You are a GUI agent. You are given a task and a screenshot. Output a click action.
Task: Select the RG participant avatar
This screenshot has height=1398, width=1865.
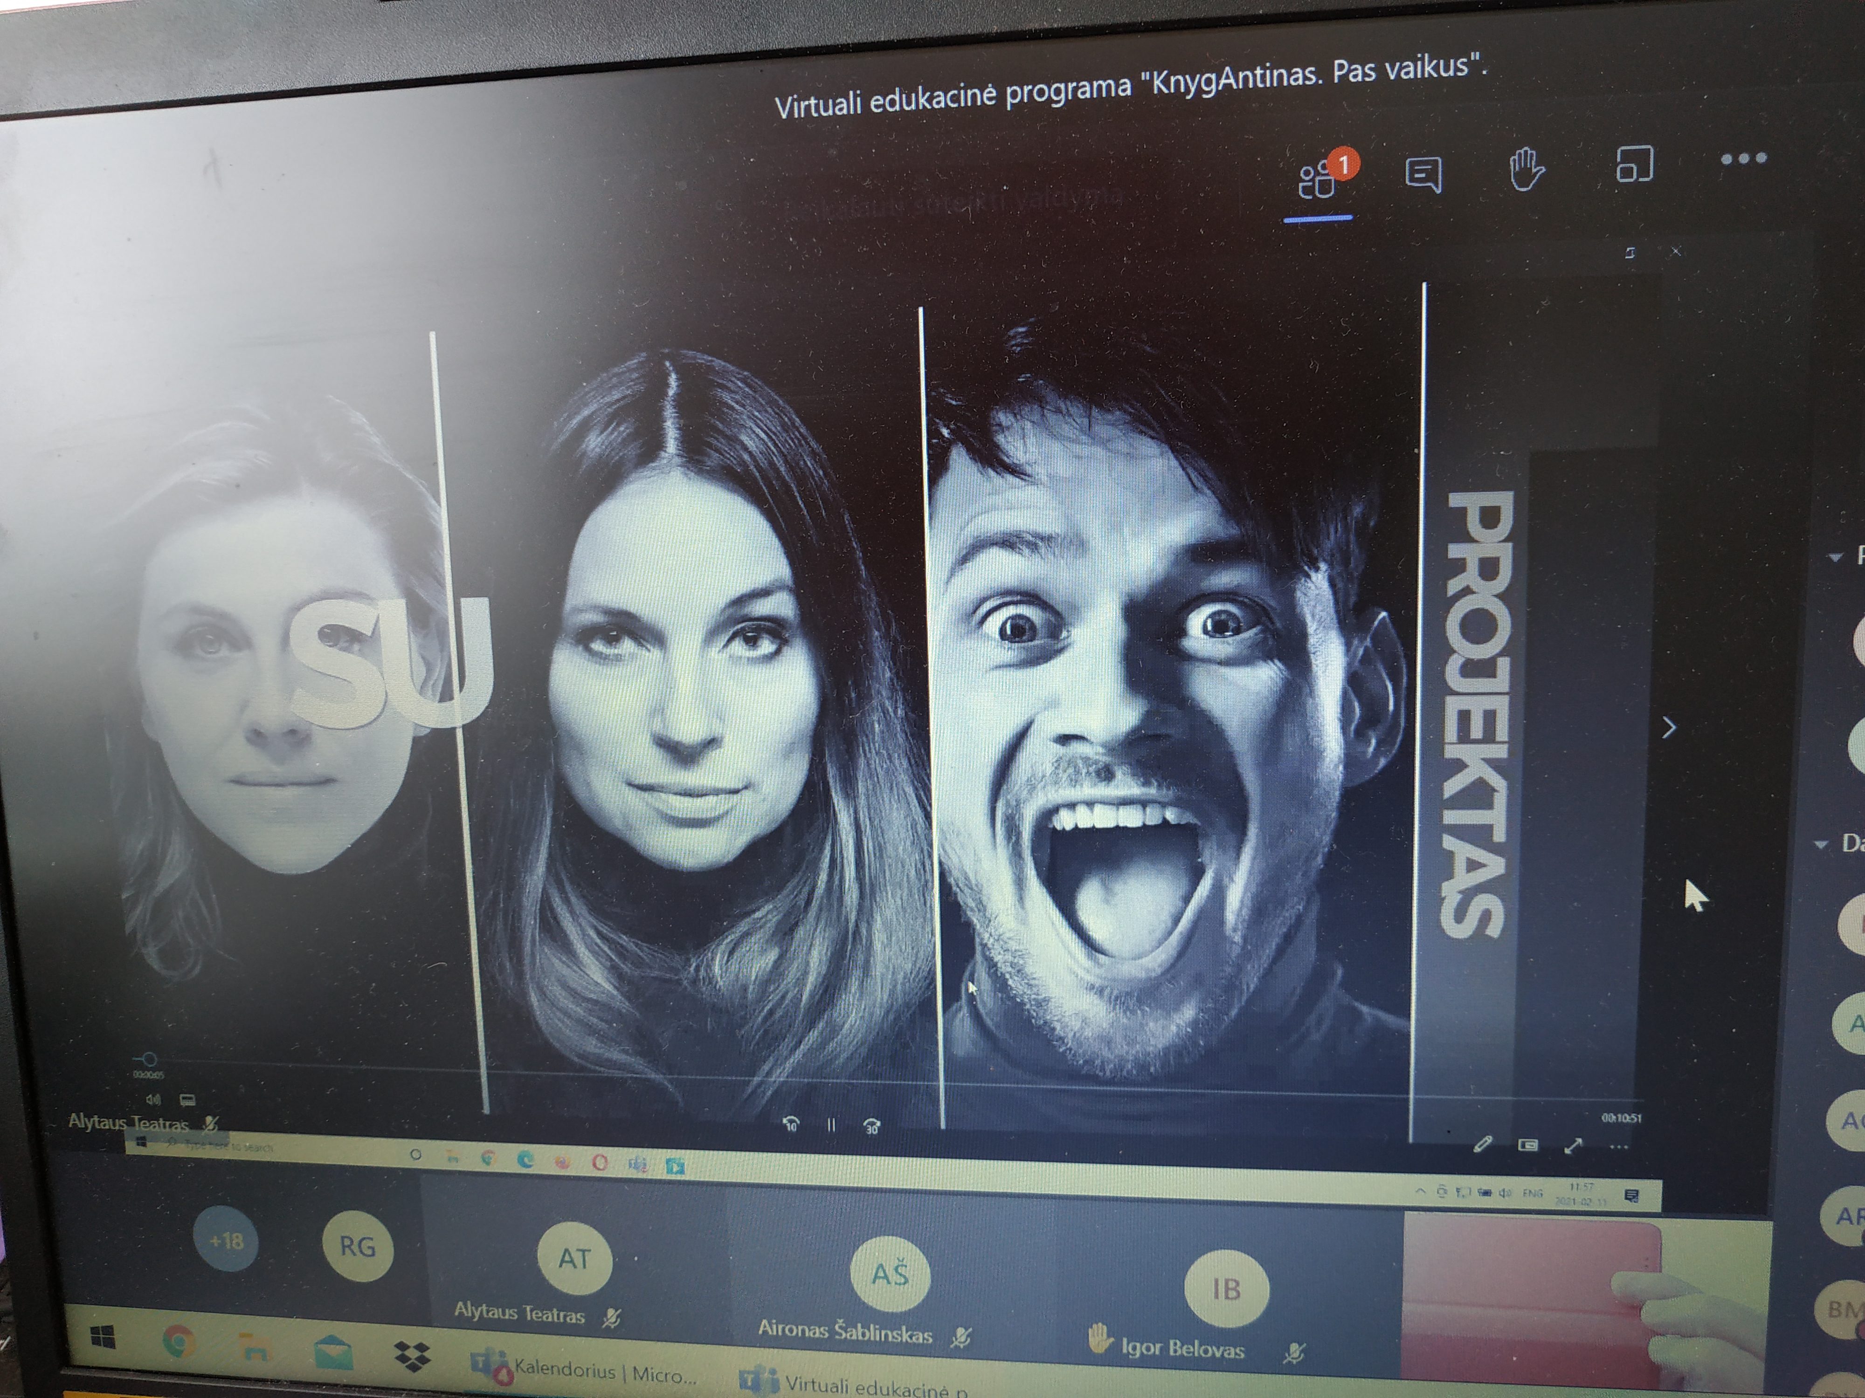[358, 1247]
